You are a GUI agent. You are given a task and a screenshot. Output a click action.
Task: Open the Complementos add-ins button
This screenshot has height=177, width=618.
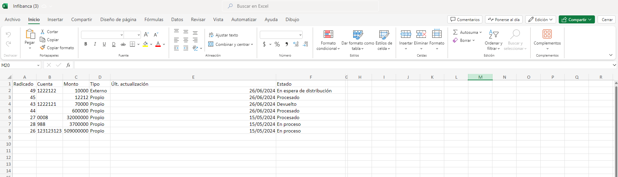click(547, 40)
